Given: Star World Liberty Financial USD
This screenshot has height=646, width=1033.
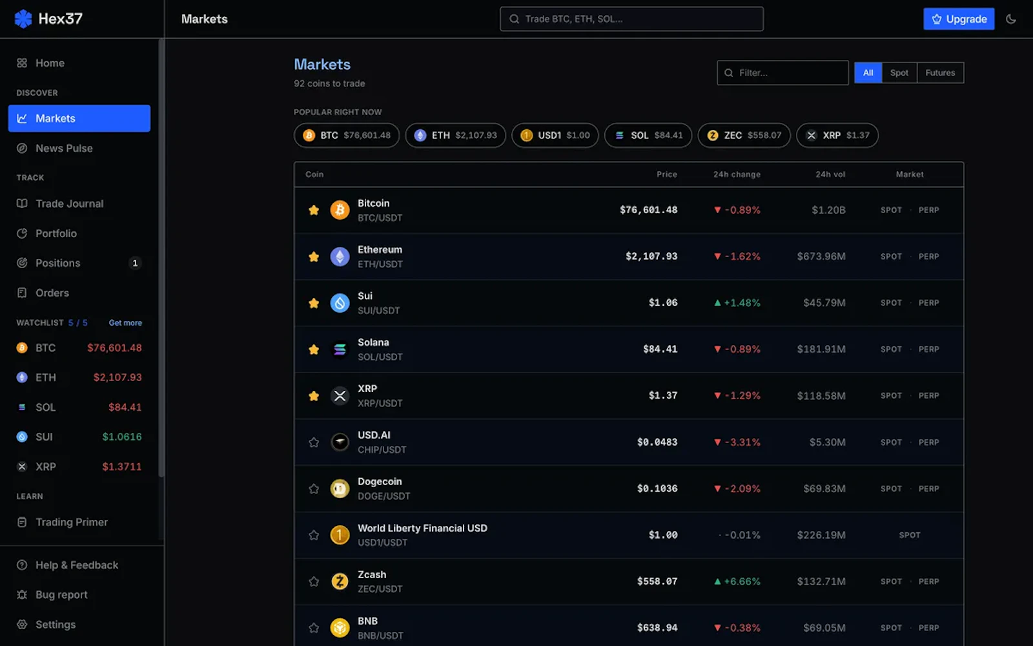Looking at the screenshot, I should point(314,536).
